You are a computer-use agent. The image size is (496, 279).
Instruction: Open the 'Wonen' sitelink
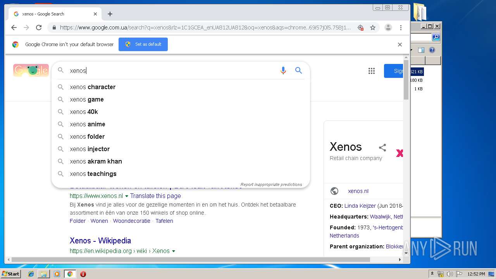(99, 221)
